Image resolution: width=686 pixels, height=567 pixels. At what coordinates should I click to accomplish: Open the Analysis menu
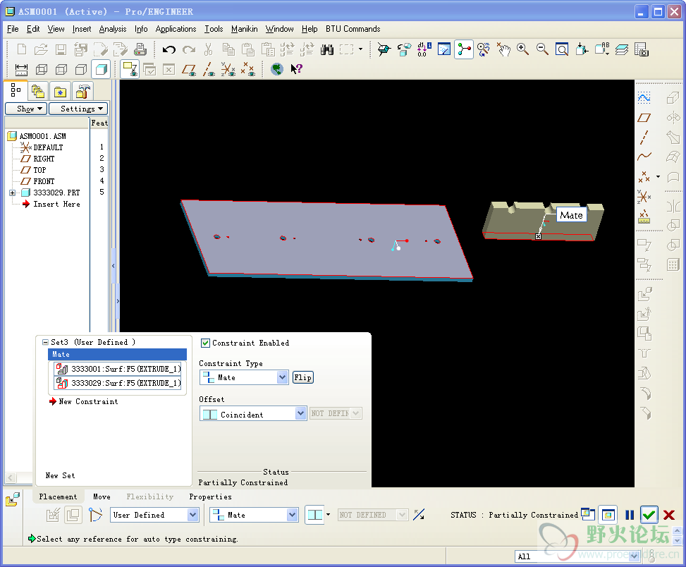[x=112, y=29]
